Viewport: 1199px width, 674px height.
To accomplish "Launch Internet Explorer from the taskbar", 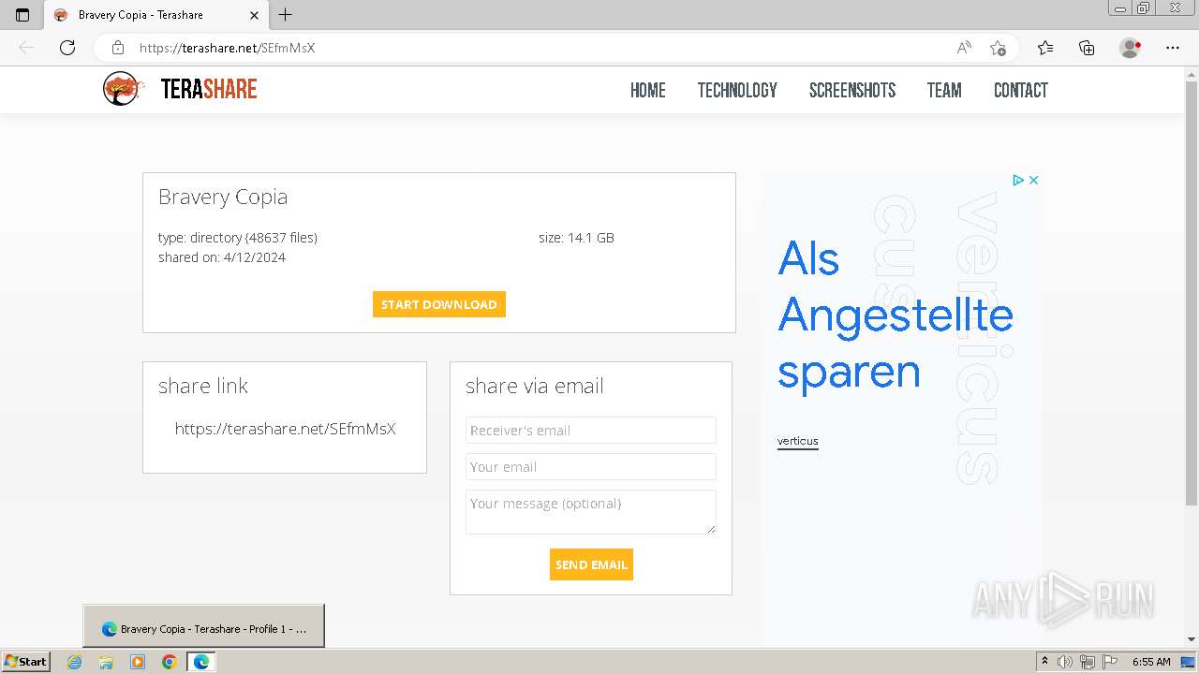I will [x=75, y=662].
